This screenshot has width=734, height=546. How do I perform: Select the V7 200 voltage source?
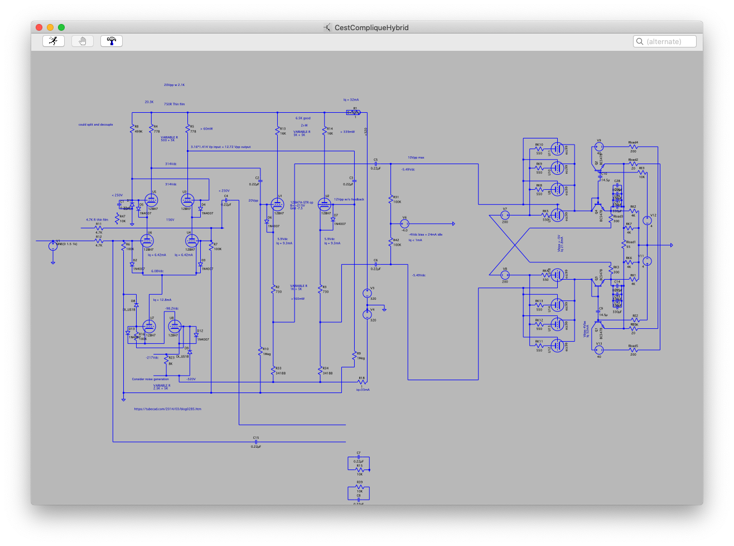(x=505, y=215)
